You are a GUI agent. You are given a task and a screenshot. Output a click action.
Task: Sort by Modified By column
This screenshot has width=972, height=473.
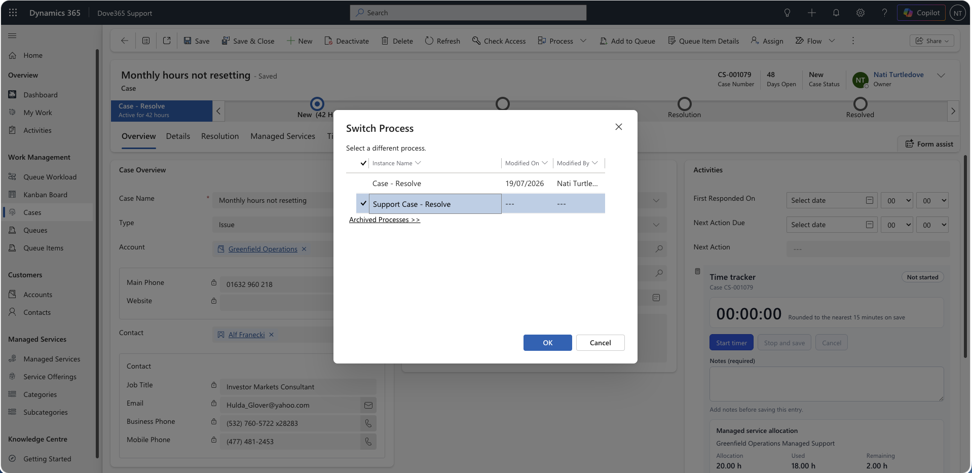577,163
